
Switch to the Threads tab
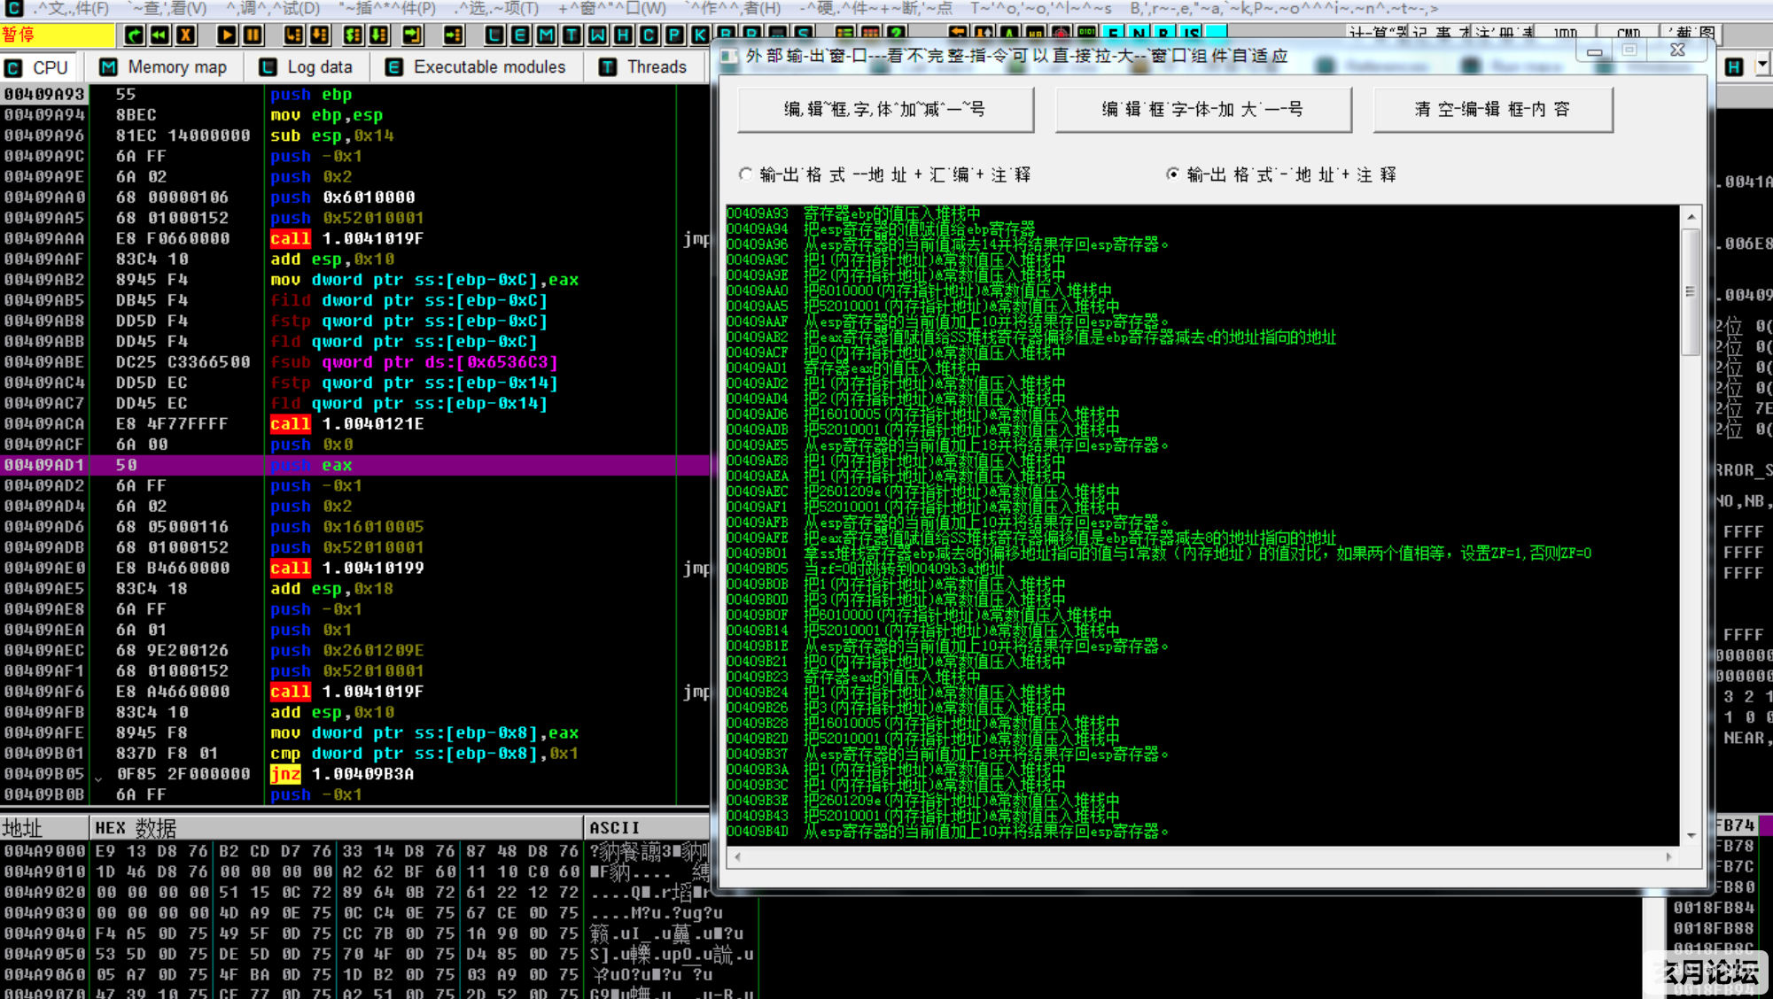643,67
